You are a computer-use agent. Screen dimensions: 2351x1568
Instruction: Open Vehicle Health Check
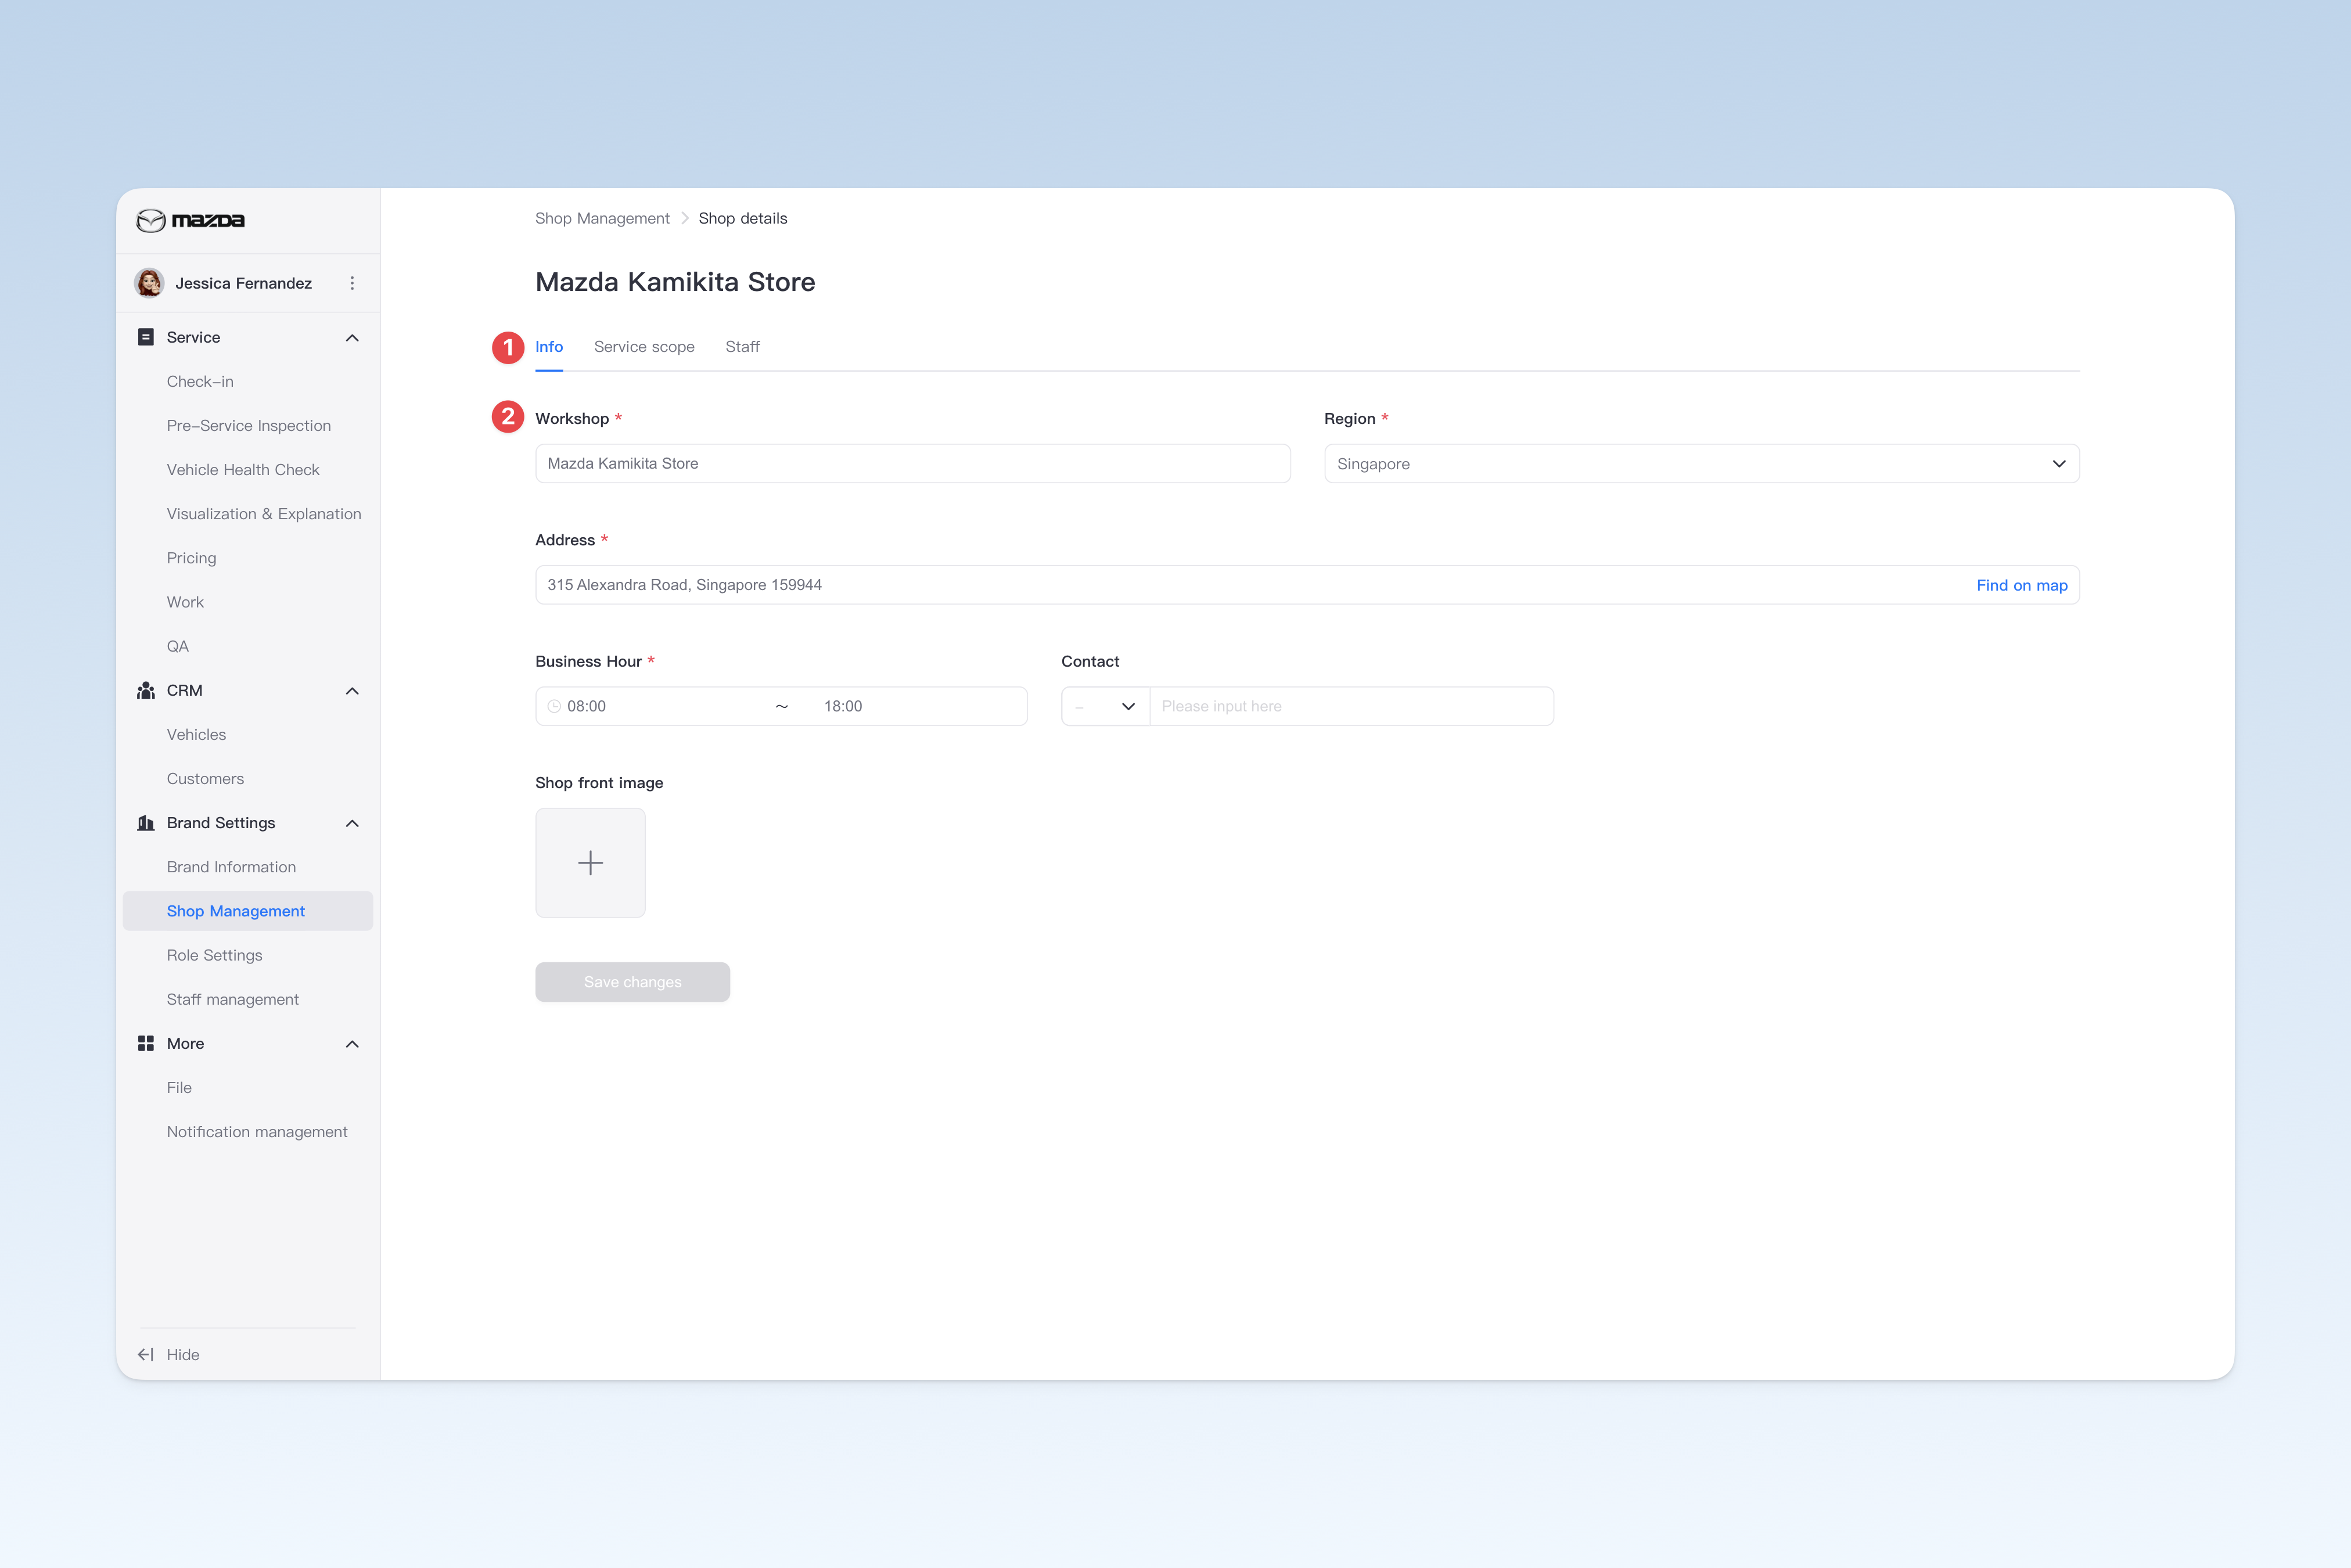point(243,469)
